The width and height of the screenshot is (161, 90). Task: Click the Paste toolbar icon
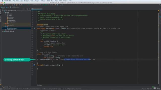pos(17,5)
